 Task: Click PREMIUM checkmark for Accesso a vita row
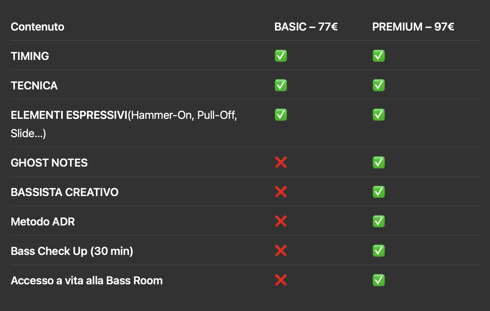tap(378, 280)
